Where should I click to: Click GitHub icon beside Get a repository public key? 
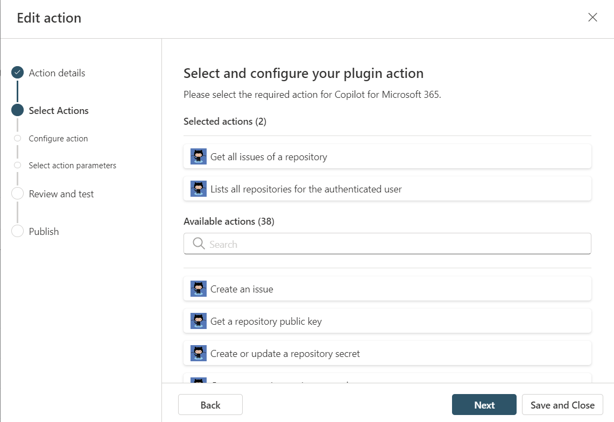click(x=199, y=321)
